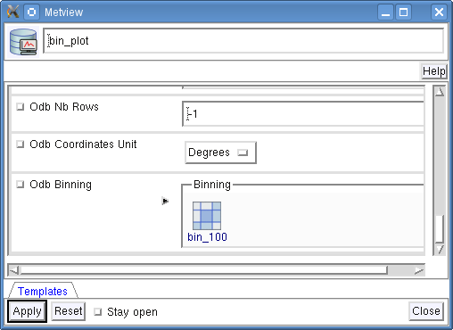The width and height of the screenshot is (453, 330).
Task: Click the Reset button
Action: coord(69,311)
